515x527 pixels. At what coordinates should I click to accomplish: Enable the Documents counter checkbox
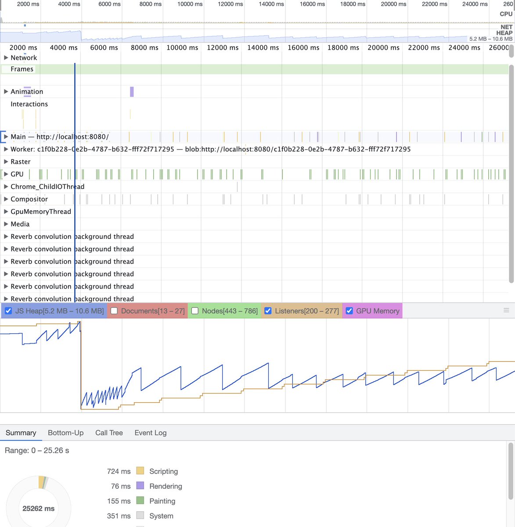pyautogui.click(x=114, y=311)
